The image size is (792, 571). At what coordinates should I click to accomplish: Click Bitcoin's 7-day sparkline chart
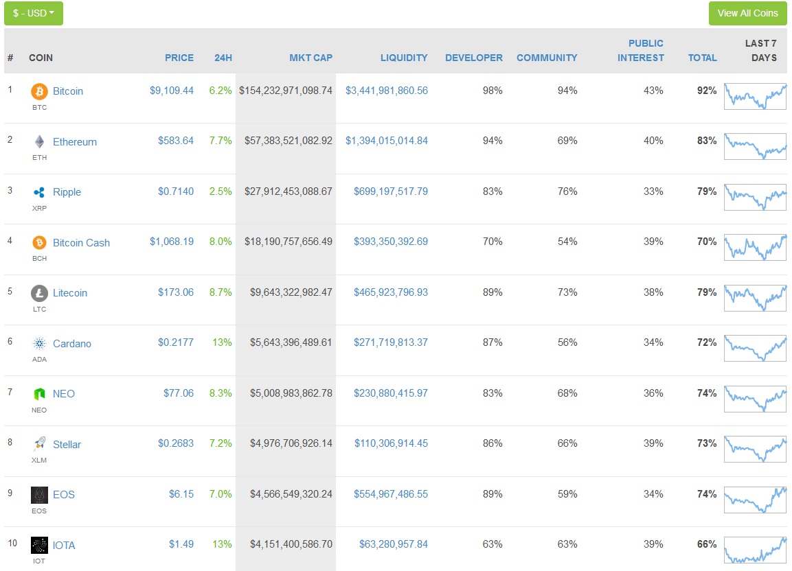(x=755, y=96)
